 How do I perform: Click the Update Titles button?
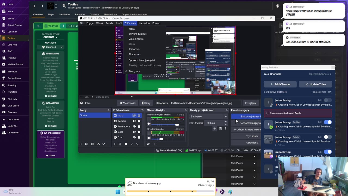point(315,84)
